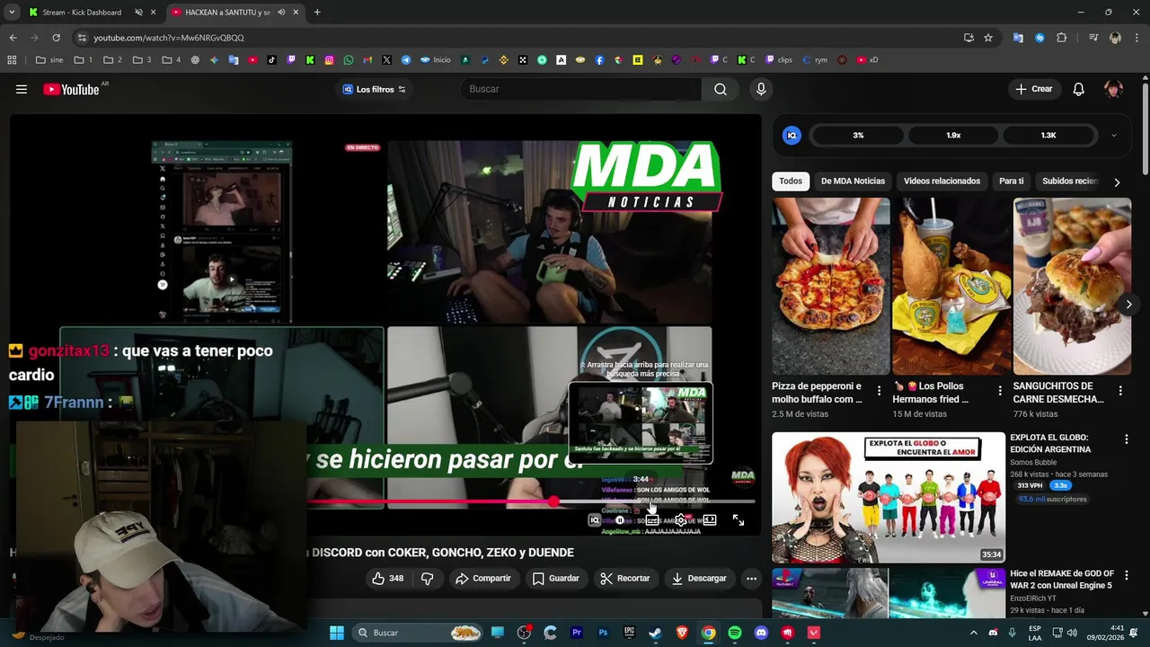1150x647 pixels.
Task: Open the Somos Bubble channel link
Action: tap(1033, 463)
